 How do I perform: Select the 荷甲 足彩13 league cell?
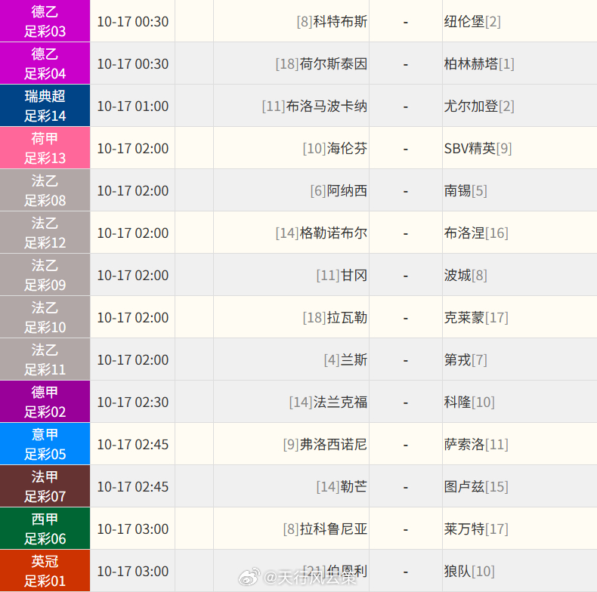click(x=45, y=147)
